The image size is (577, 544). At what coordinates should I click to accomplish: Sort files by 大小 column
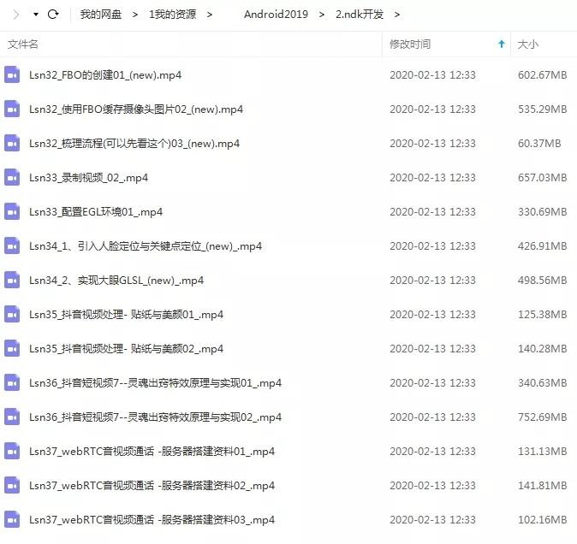527,44
